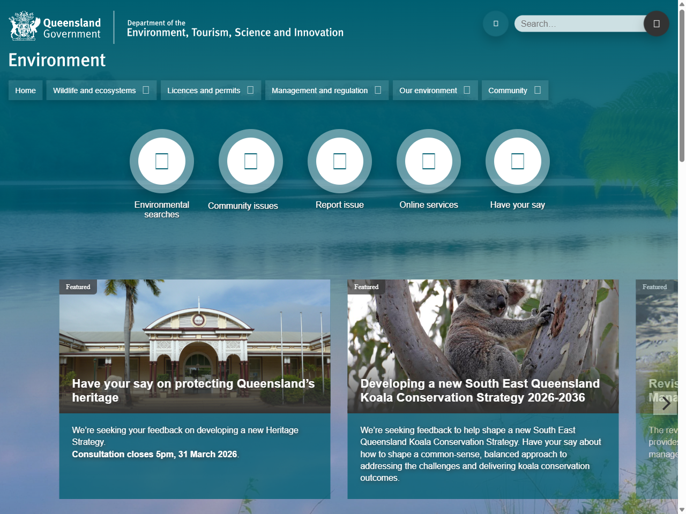Click the Environment site title heading
Image resolution: width=686 pixels, height=514 pixels.
tap(56, 60)
